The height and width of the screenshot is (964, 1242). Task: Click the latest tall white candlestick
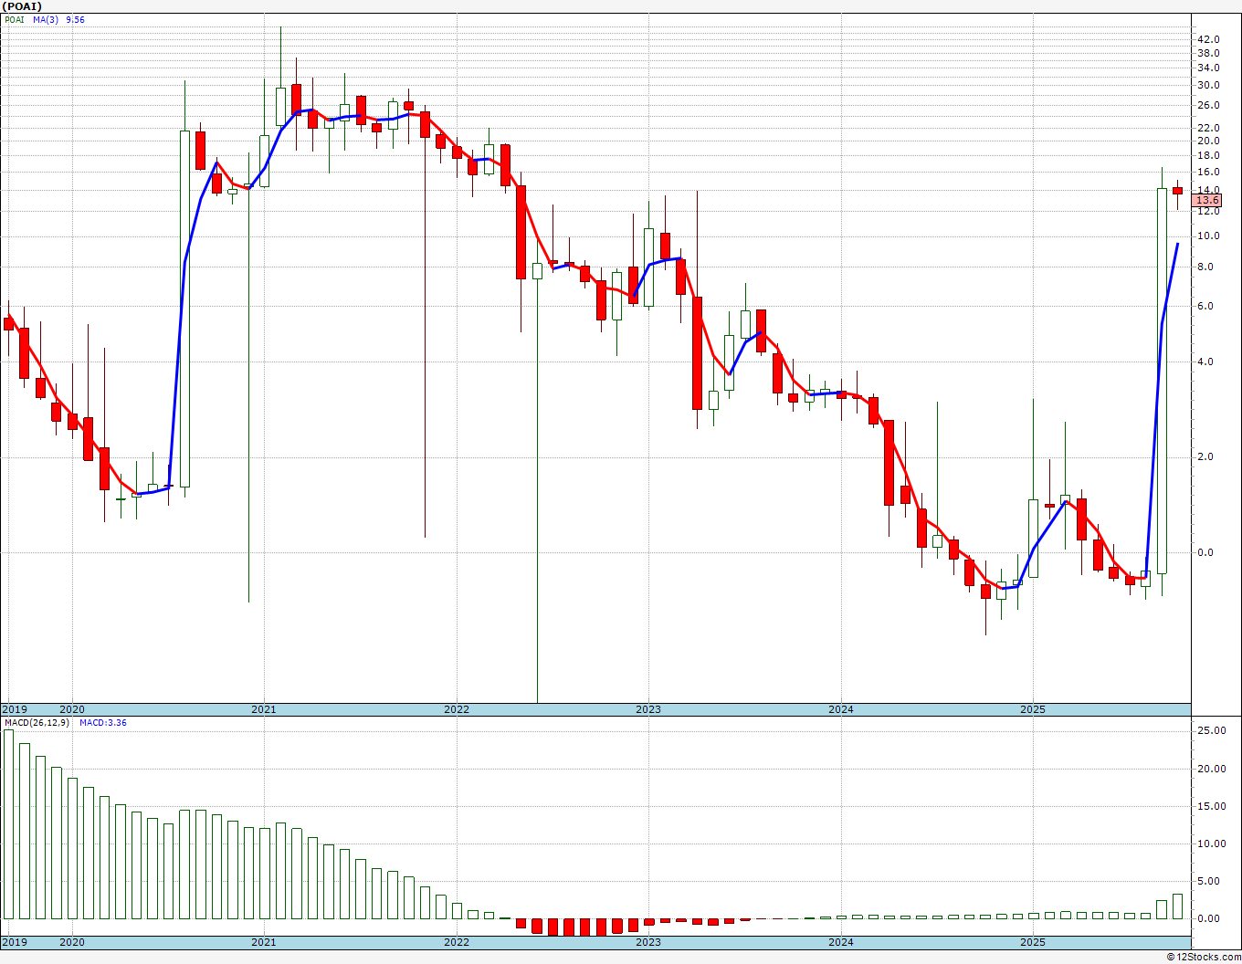click(x=1162, y=381)
